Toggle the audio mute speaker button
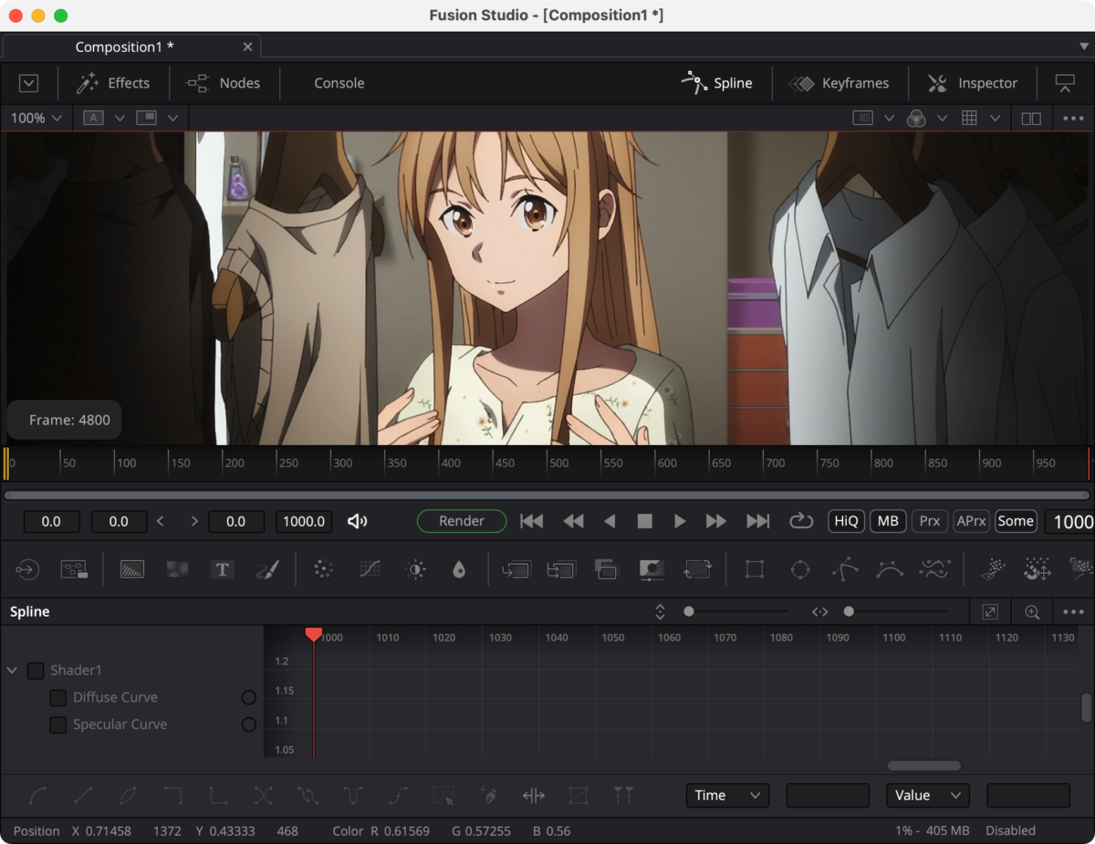 pos(358,521)
